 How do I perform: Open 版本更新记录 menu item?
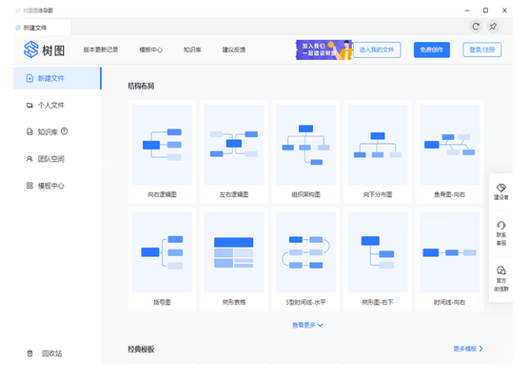pyautogui.click(x=101, y=50)
